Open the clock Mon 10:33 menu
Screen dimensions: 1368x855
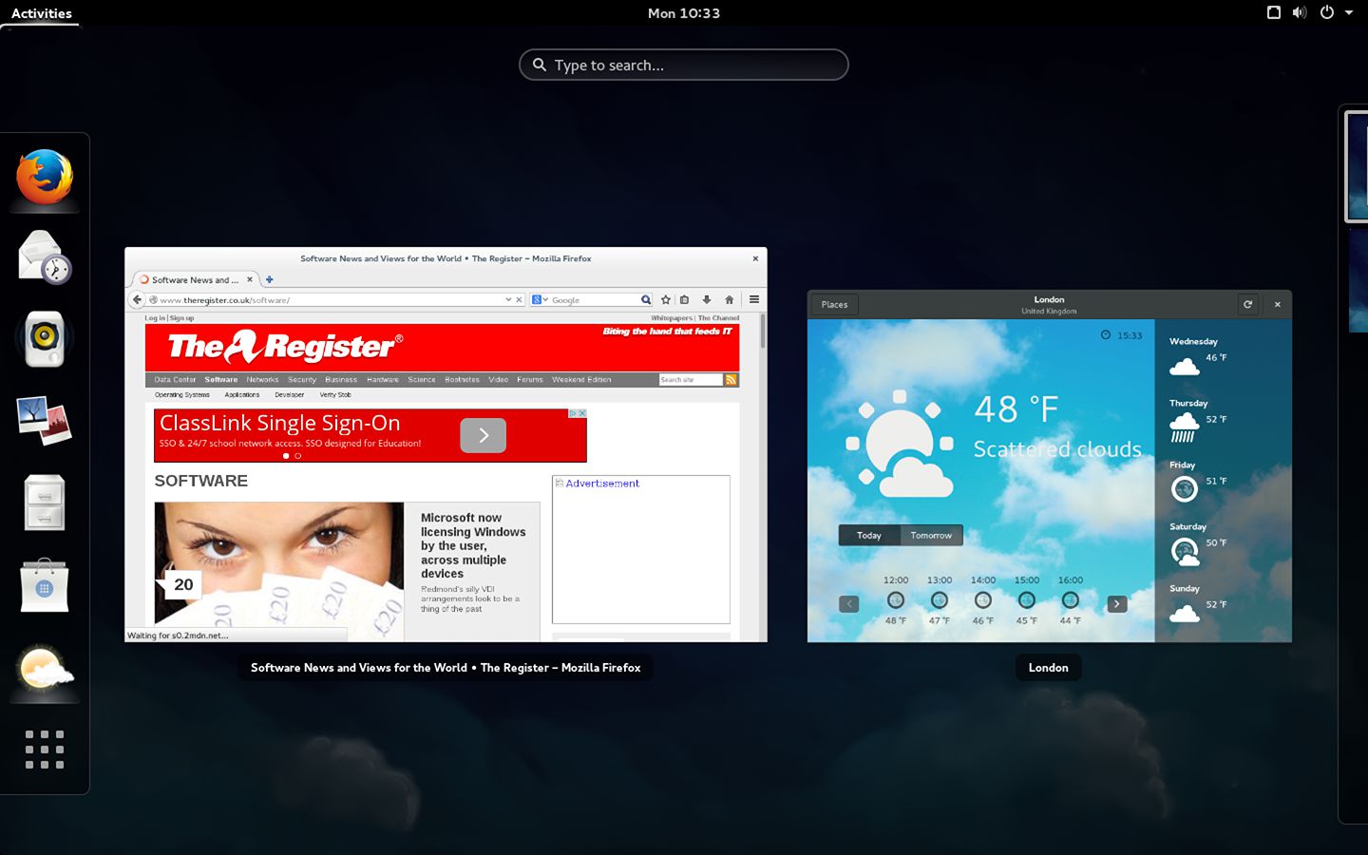pyautogui.click(x=684, y=13)
